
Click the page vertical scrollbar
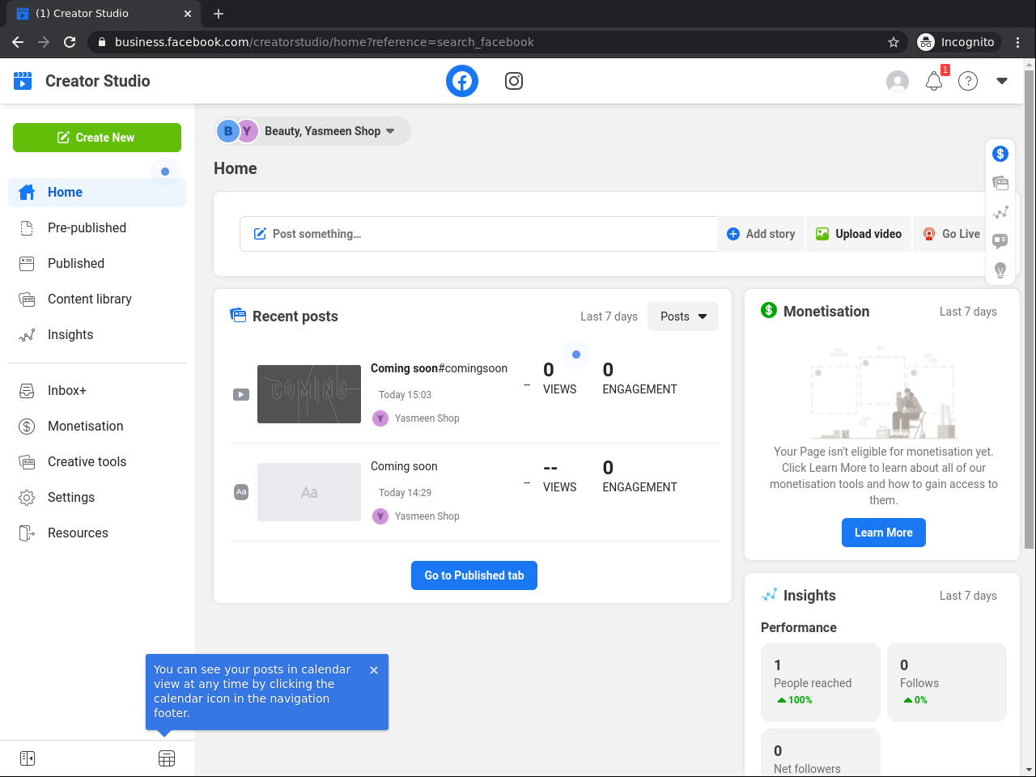(1029, 308)
